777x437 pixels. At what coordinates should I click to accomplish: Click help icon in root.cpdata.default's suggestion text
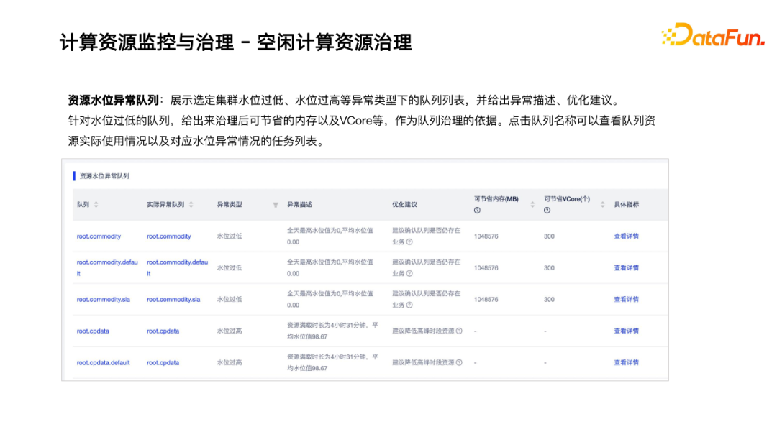coord(458,362)
